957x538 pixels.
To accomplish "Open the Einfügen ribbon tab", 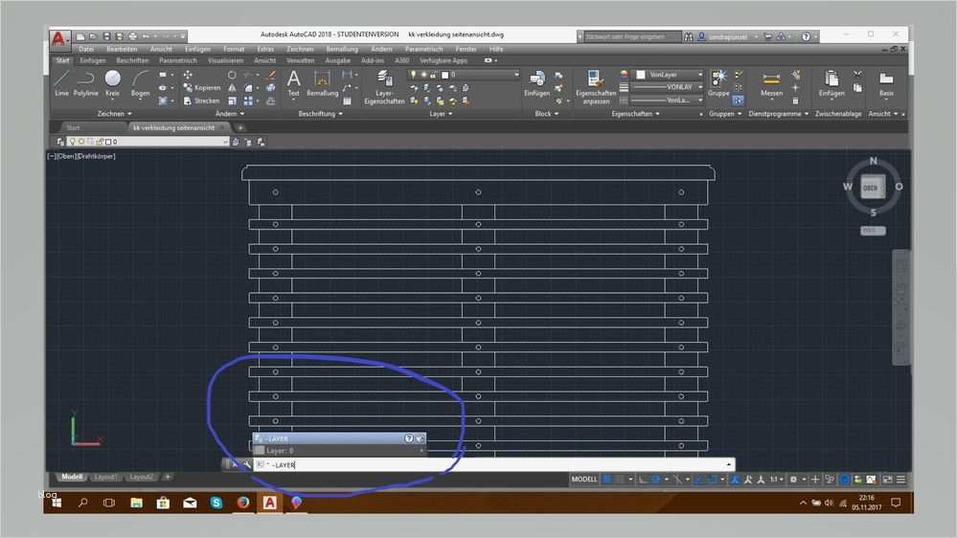I will pyautogui.click(x=93, y=60).
